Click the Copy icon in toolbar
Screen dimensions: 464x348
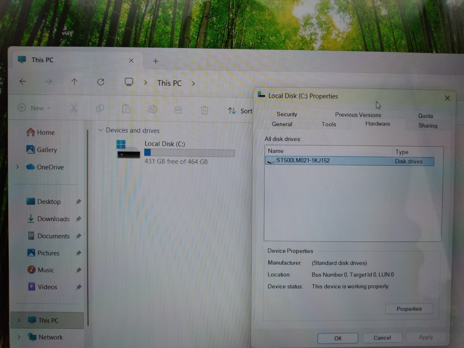point(100,109)
